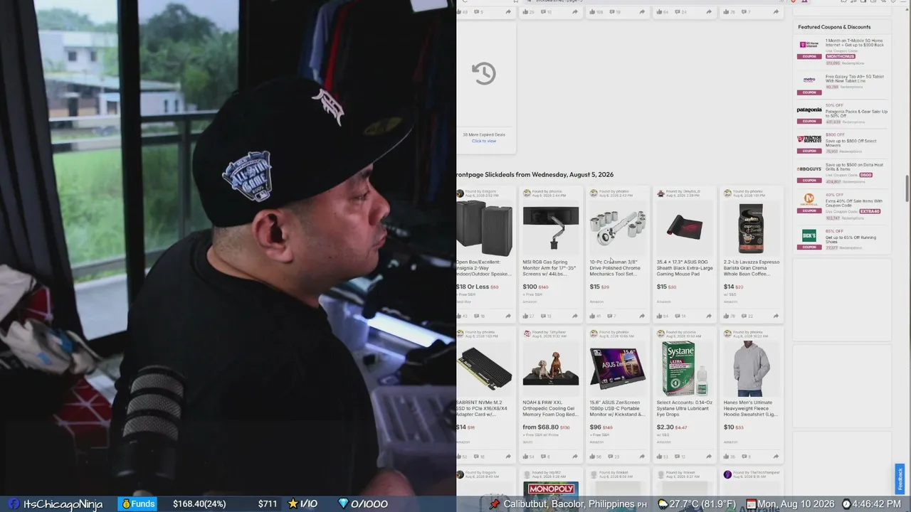
Task: Share the Systane Ultra Eye Drops deal
Action: (x=709, y=457)
